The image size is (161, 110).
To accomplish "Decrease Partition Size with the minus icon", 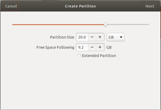I will tap(92, 37).
